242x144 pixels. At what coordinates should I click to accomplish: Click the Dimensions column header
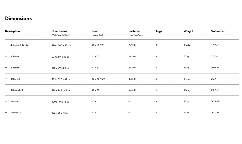(x=59, y=31)
